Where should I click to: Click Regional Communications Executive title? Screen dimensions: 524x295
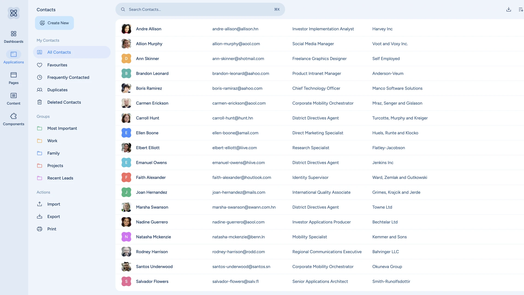click(327, 252)
